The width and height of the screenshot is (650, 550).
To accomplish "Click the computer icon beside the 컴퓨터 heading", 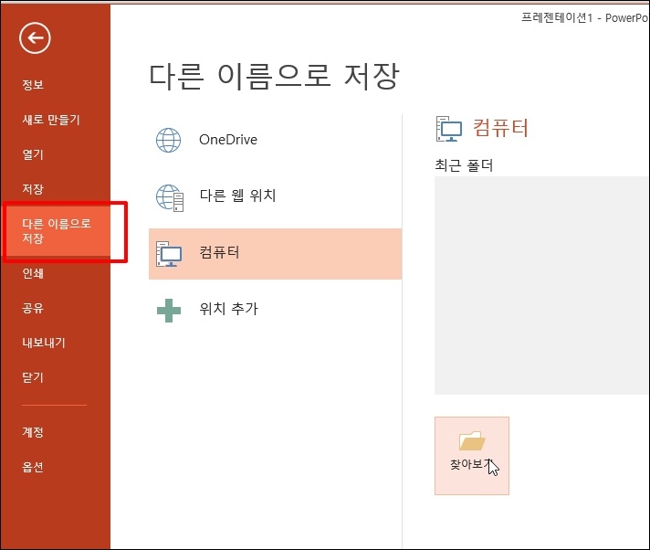I will click(448, 129).
